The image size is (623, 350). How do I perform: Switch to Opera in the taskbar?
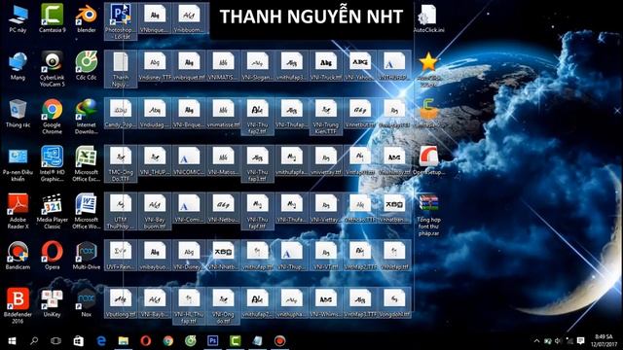pyautogui.click(x=145, y=341)
